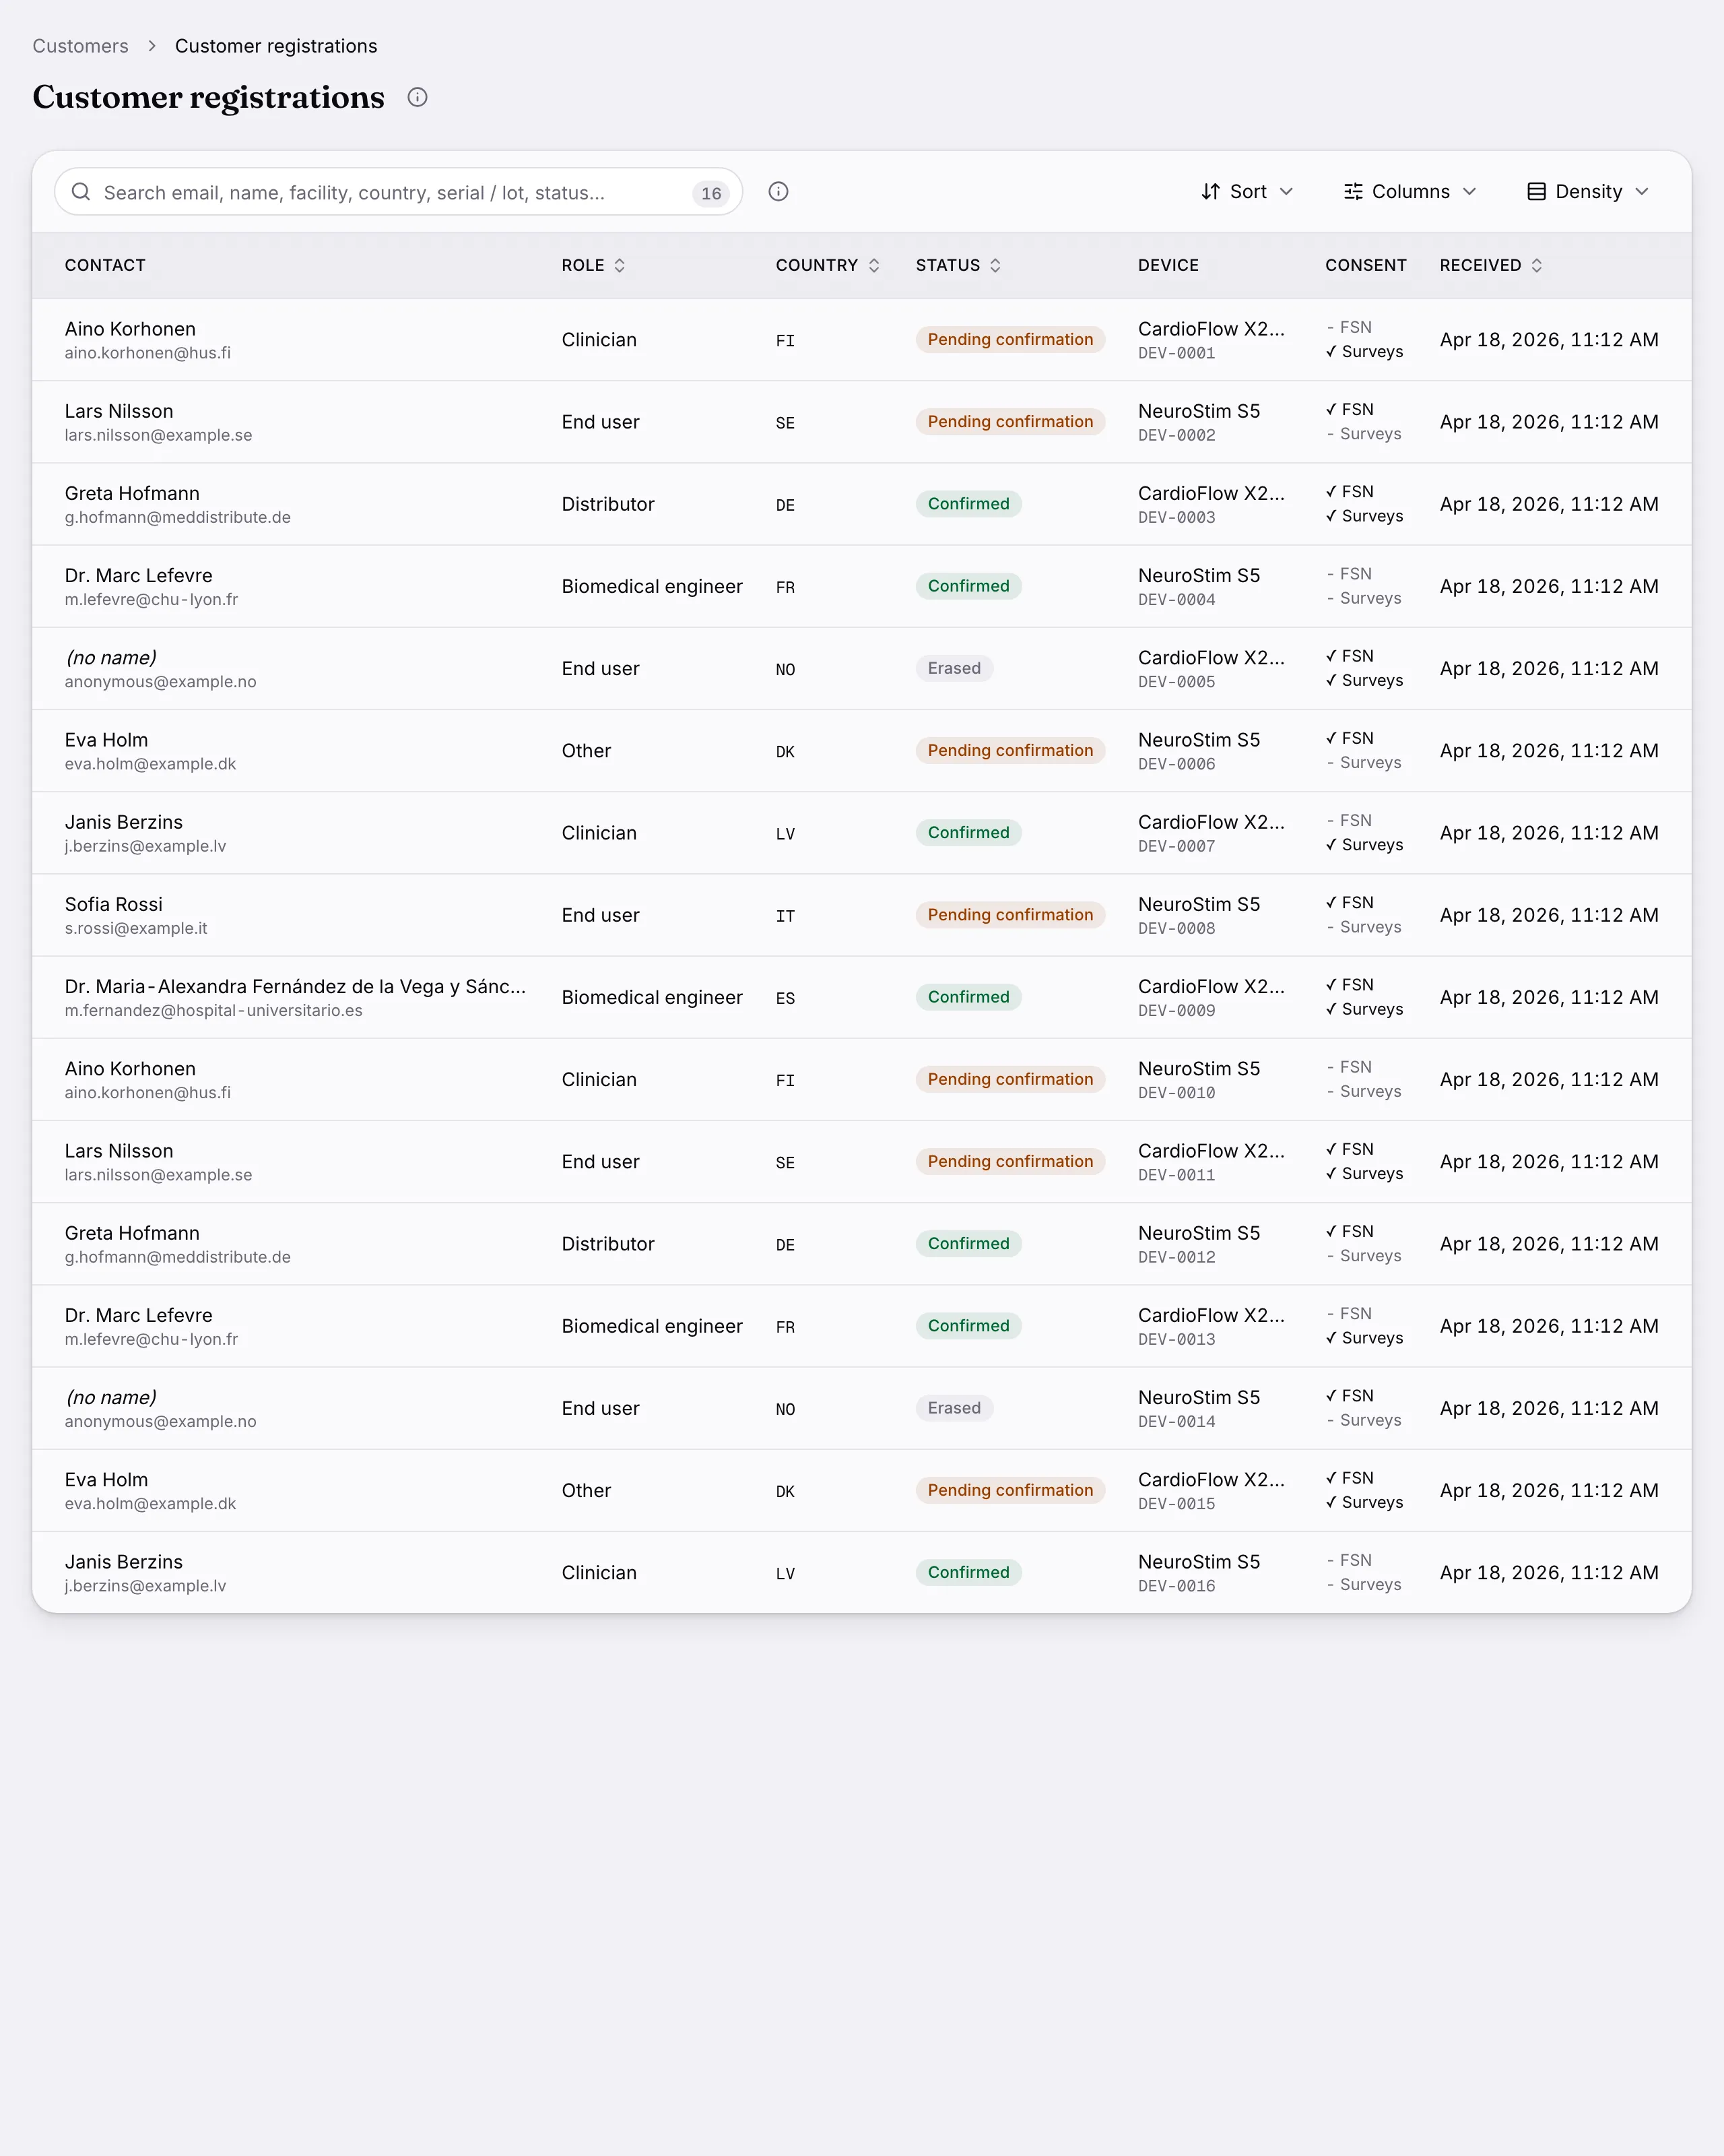Expand the Sort dropdown chevron
The width and height of the screenshot is (1724, 2156).
tap(1286, 192)
